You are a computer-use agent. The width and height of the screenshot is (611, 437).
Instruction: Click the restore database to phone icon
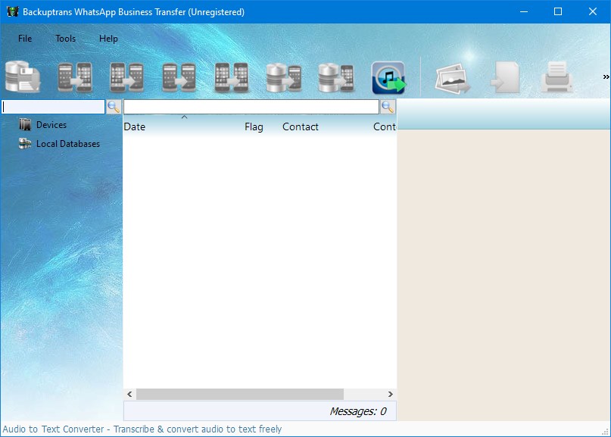(283, 76)
